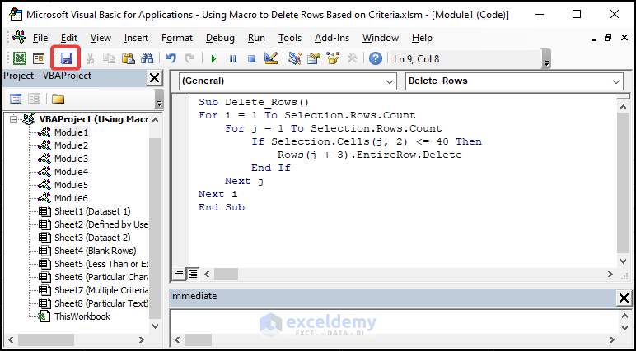Image resolution: width=636 pixels, height=351 pixels.
Task: Close the Immediate window
Action: pyautogui.click(x=624, y=298)
